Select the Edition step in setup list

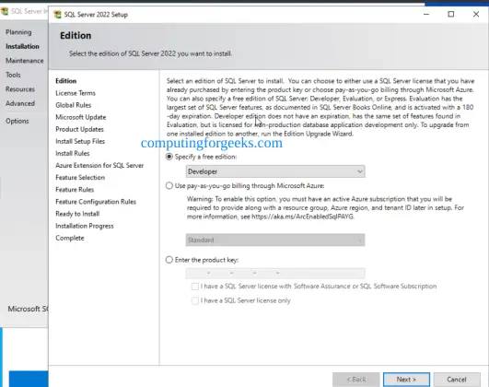(x=65, y=81)
